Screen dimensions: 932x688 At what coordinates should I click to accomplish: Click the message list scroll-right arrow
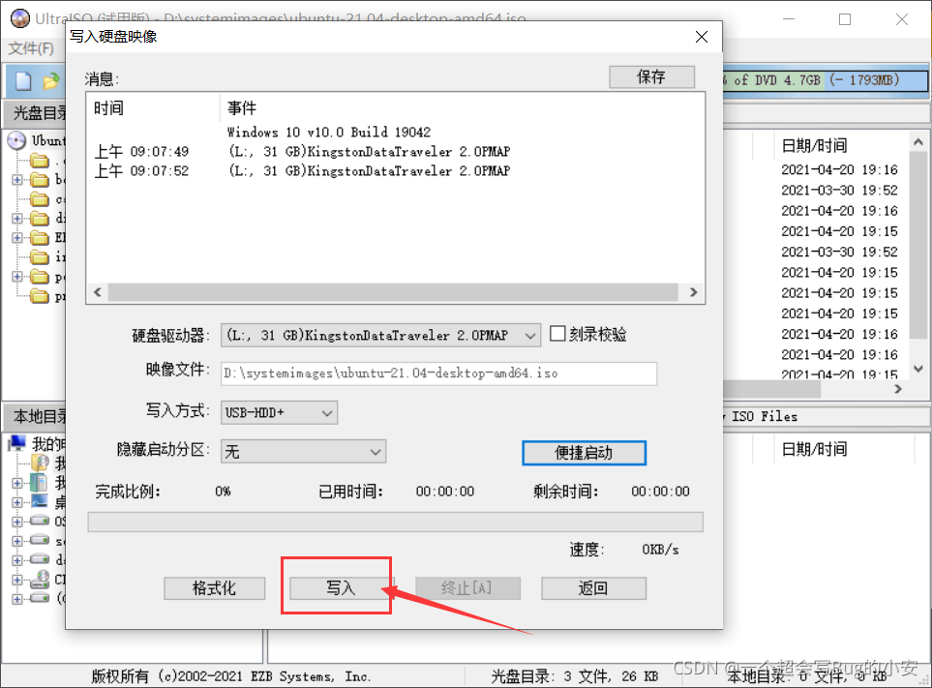tap(693, 292)
